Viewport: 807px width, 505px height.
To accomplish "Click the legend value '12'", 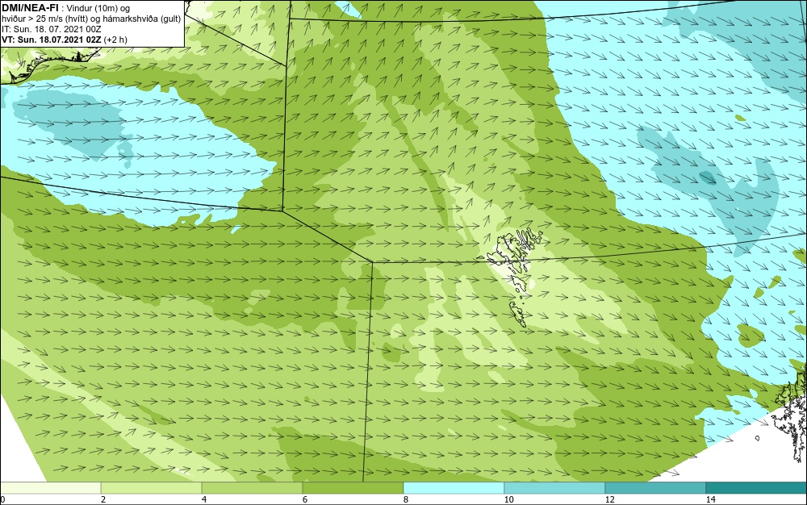I will (609, 499).
